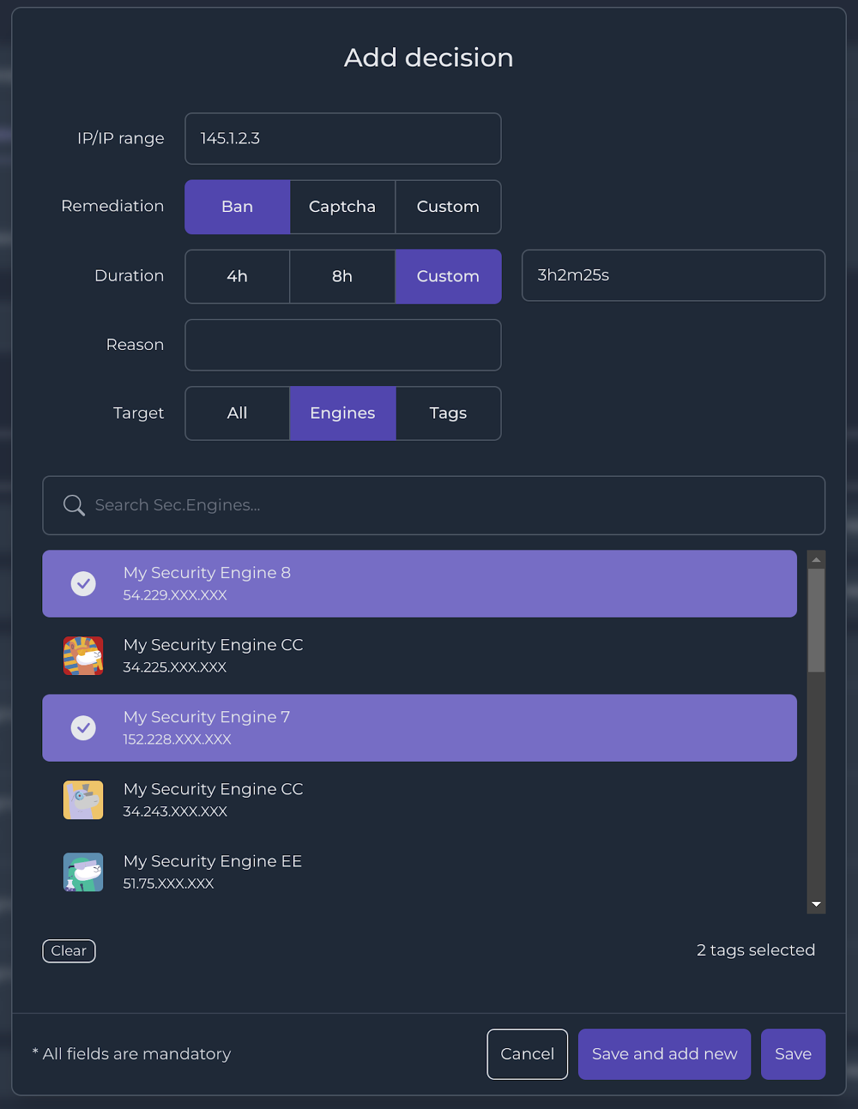Select Custom remediation option
Image resolution: width=858 pixels, height=1109 pixels.
(448, 207)
